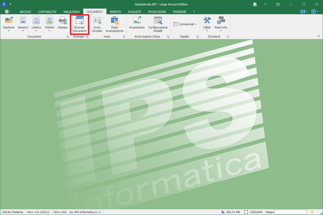
Task: Open the Archiviazione Ottica dialog launcher
Action: pyautogui.click(x=168, y=37)
